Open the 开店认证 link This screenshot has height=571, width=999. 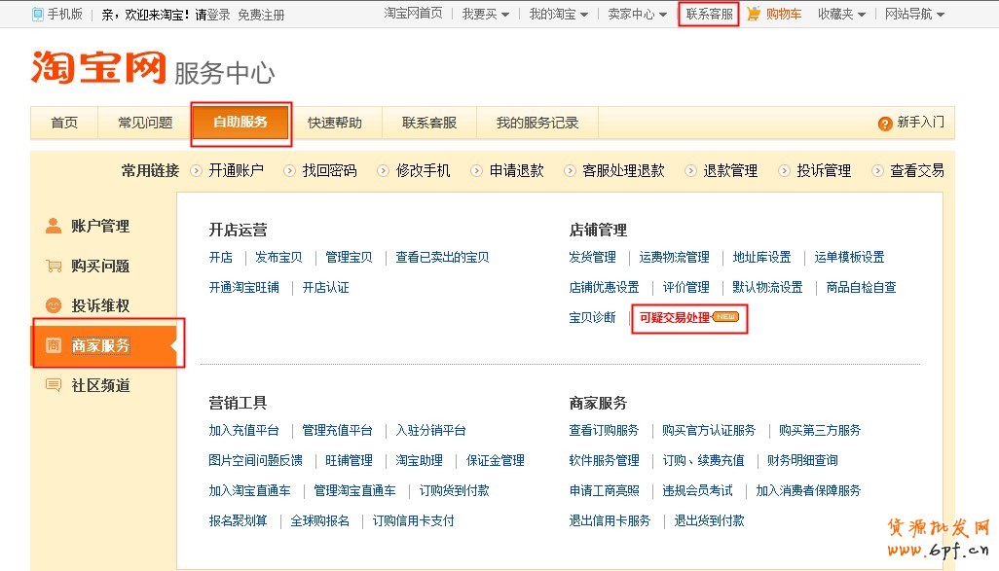[x=325, y=287]
